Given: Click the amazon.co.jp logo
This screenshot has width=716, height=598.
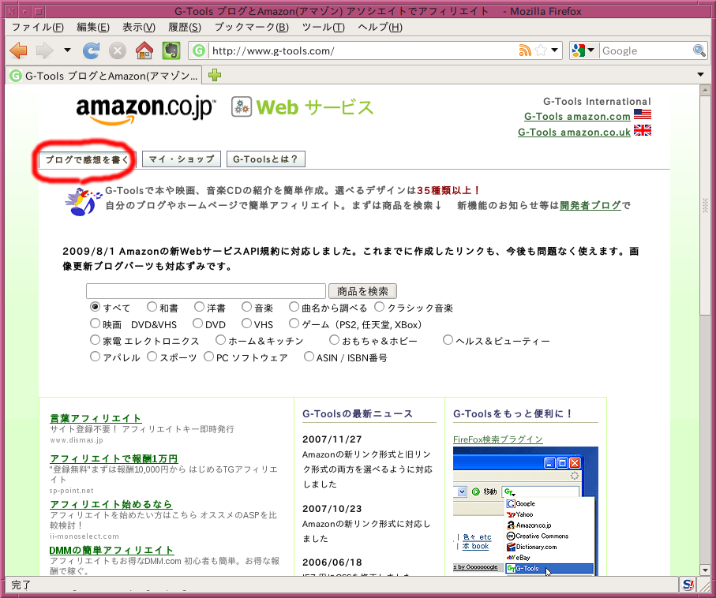Looking at the screenshot, I should pyautogui.click(x=146, y=110).
